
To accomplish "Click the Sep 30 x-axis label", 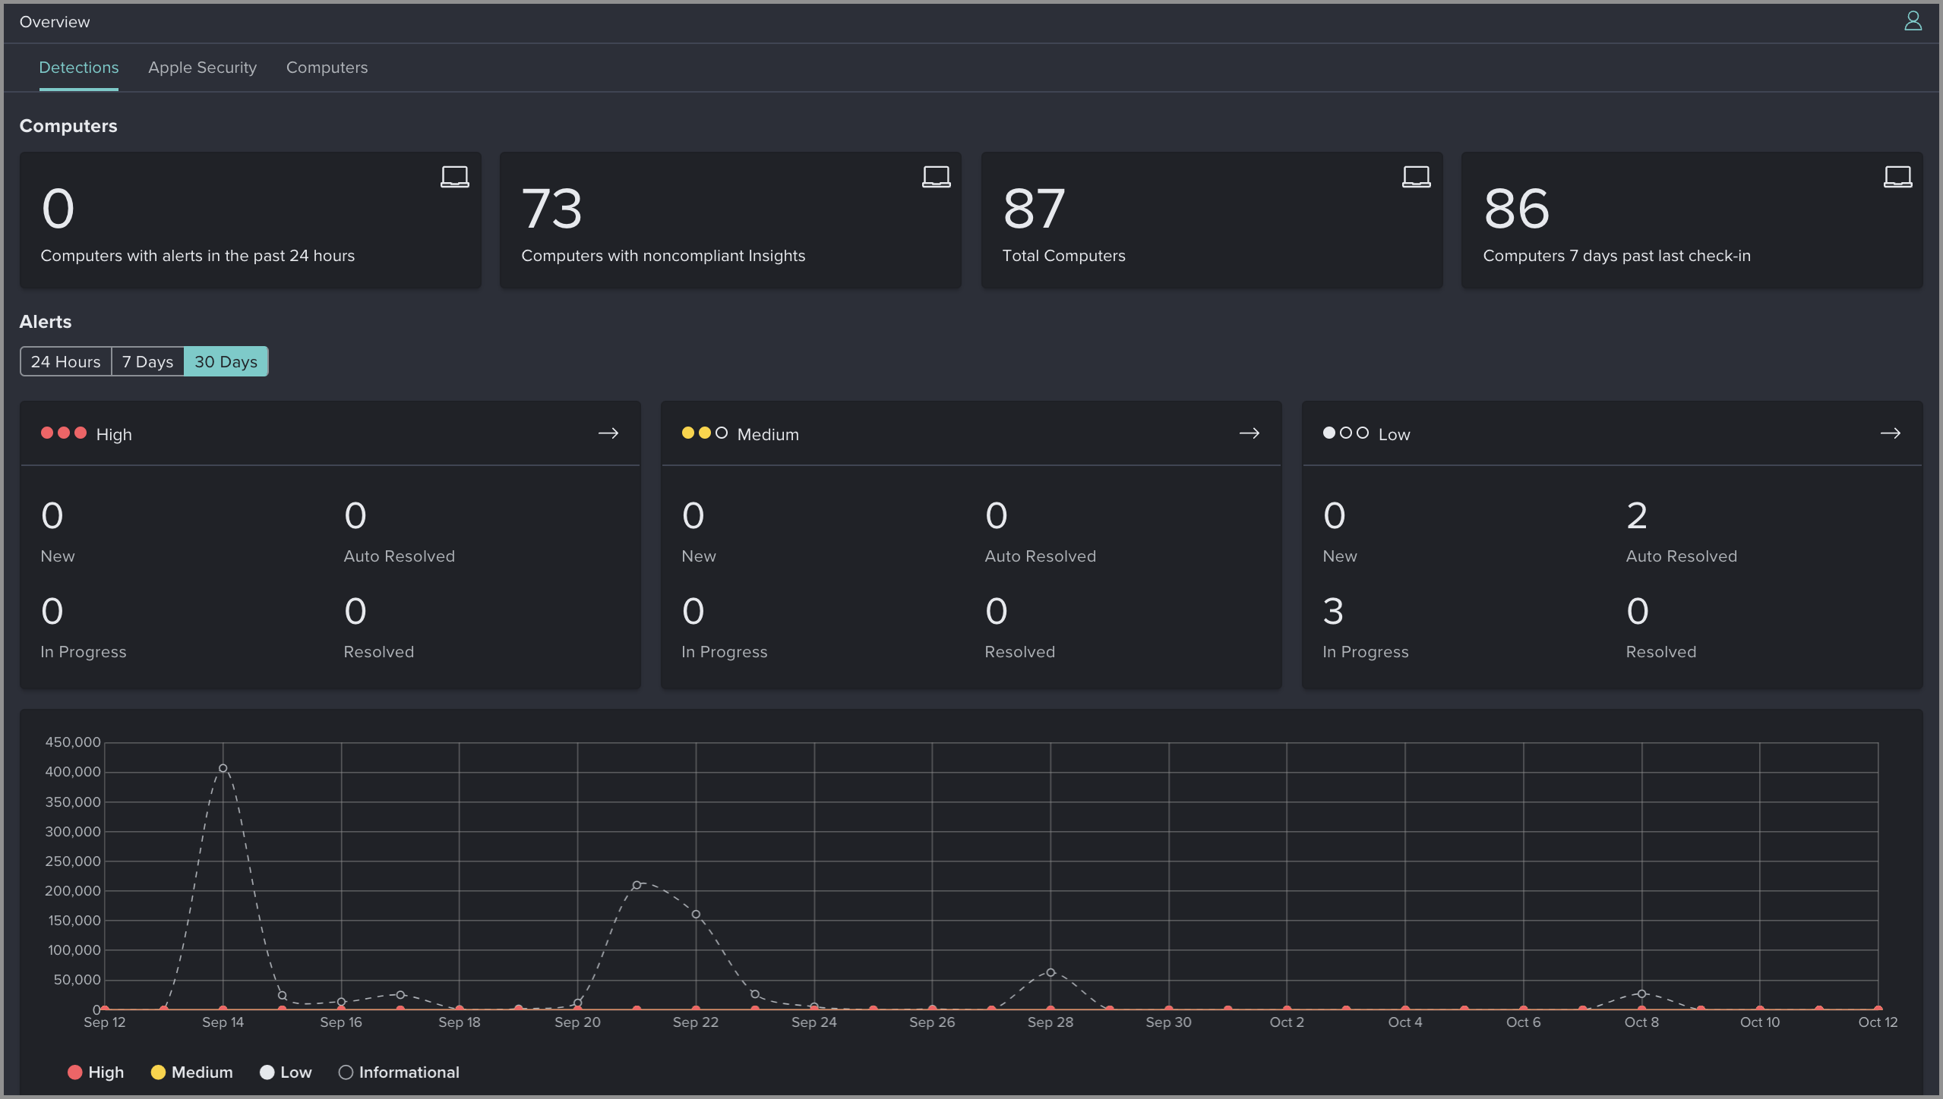I will pos(1168,1022).
